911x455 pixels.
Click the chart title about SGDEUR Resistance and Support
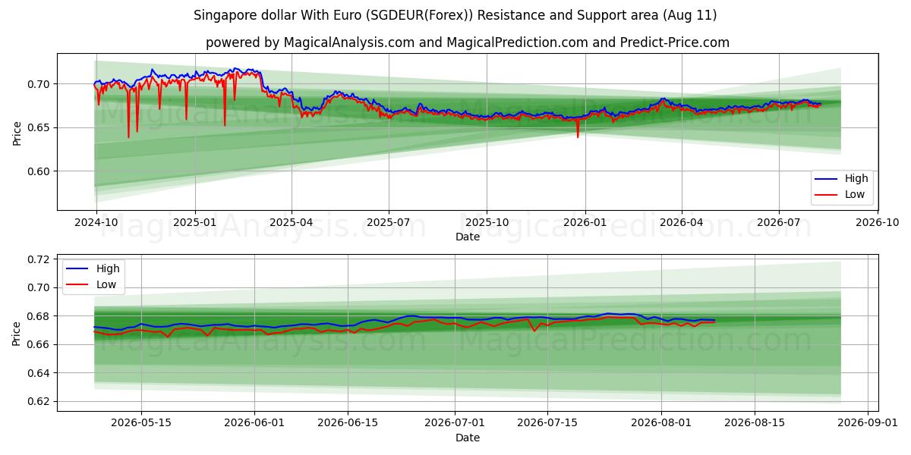(x=455, y=15)
